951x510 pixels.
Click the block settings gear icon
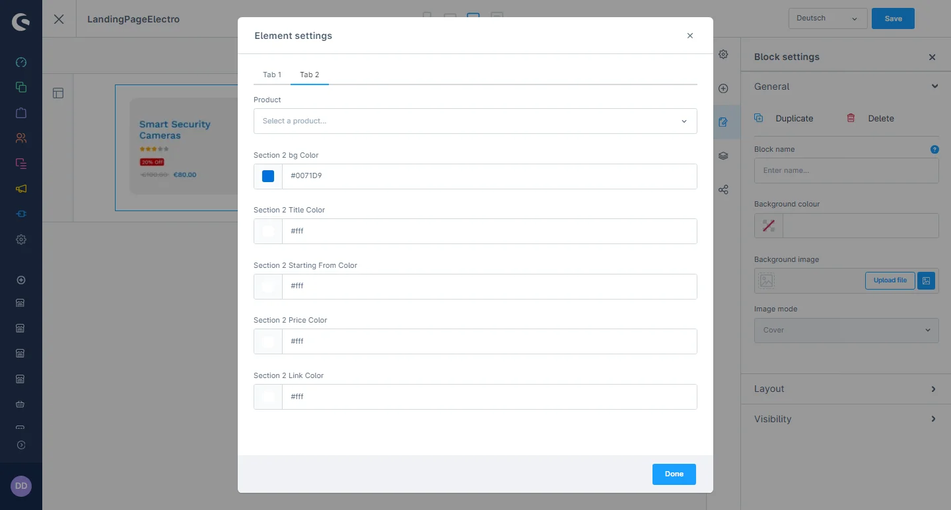723,54
